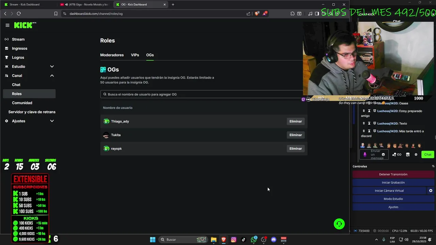Click Iniciar Grabación in OBS
The width and height of the screenshot is (436, 245).
tap(393, 182)
